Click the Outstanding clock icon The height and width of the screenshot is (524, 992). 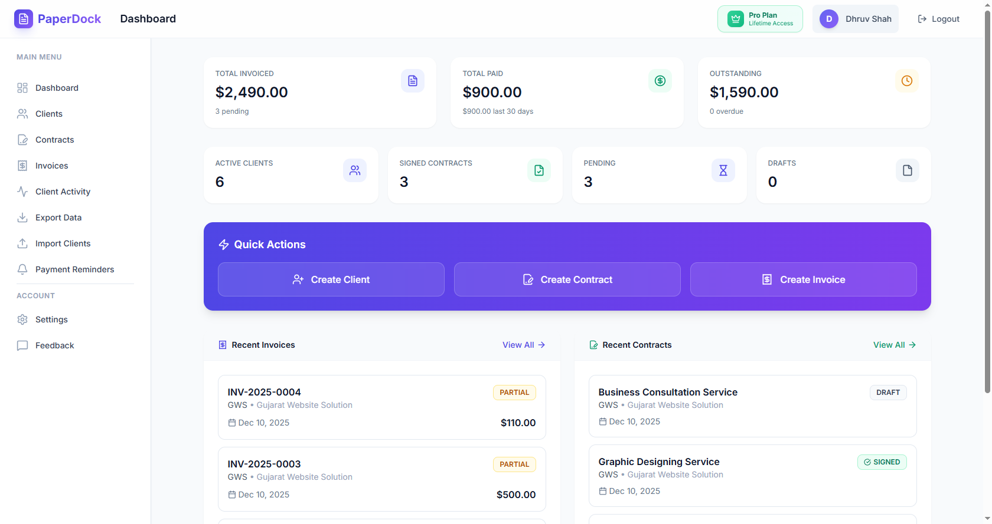pyautogui.click(x=907, y=81)
